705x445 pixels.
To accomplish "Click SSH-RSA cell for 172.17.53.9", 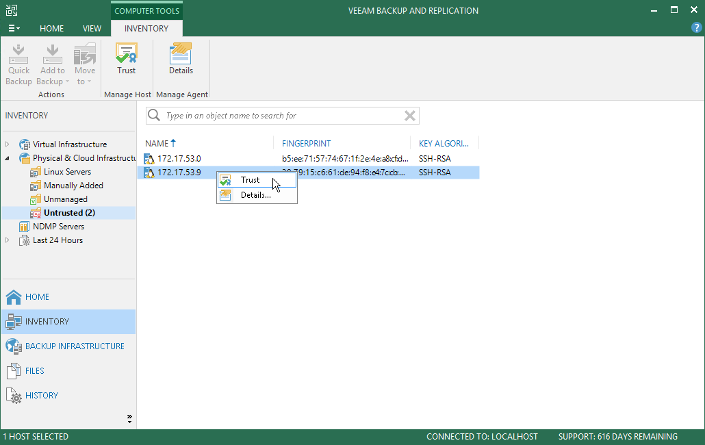I will click(x=435, y=173).
